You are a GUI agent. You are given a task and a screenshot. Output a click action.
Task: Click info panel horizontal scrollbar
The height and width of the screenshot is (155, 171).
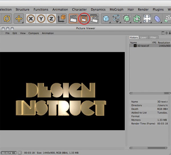(148, 148)
